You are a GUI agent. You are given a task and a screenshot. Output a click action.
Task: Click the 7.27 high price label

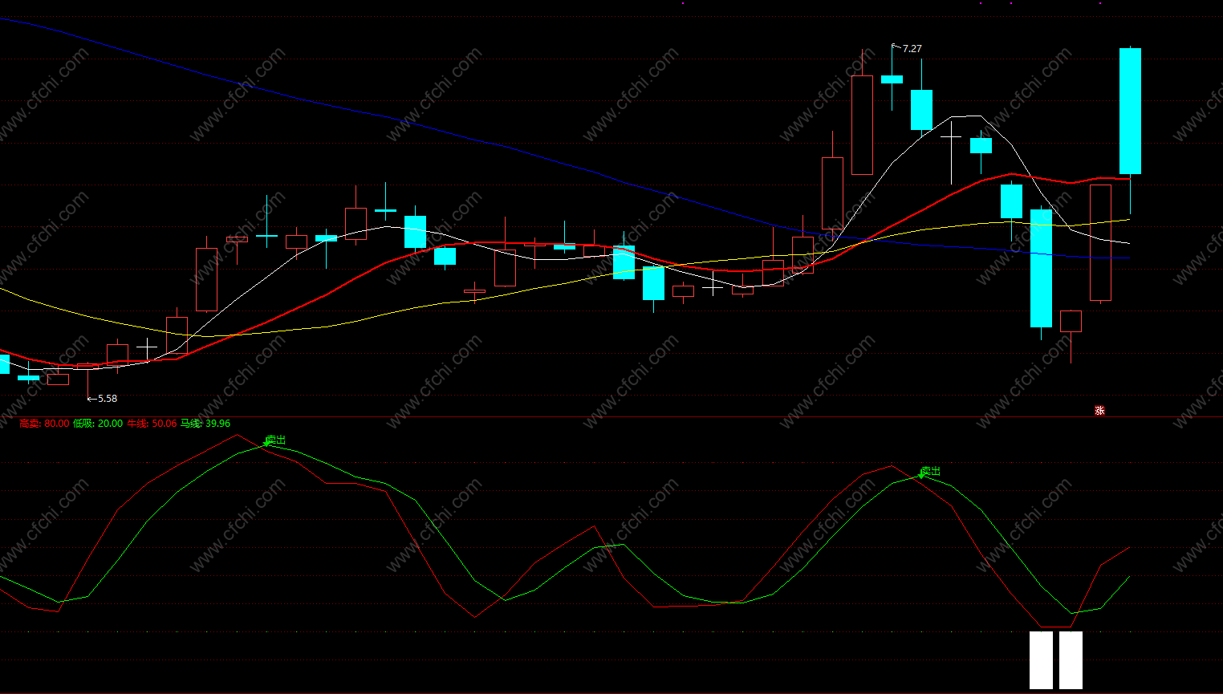pyautogui.click(x=912, y=49)
